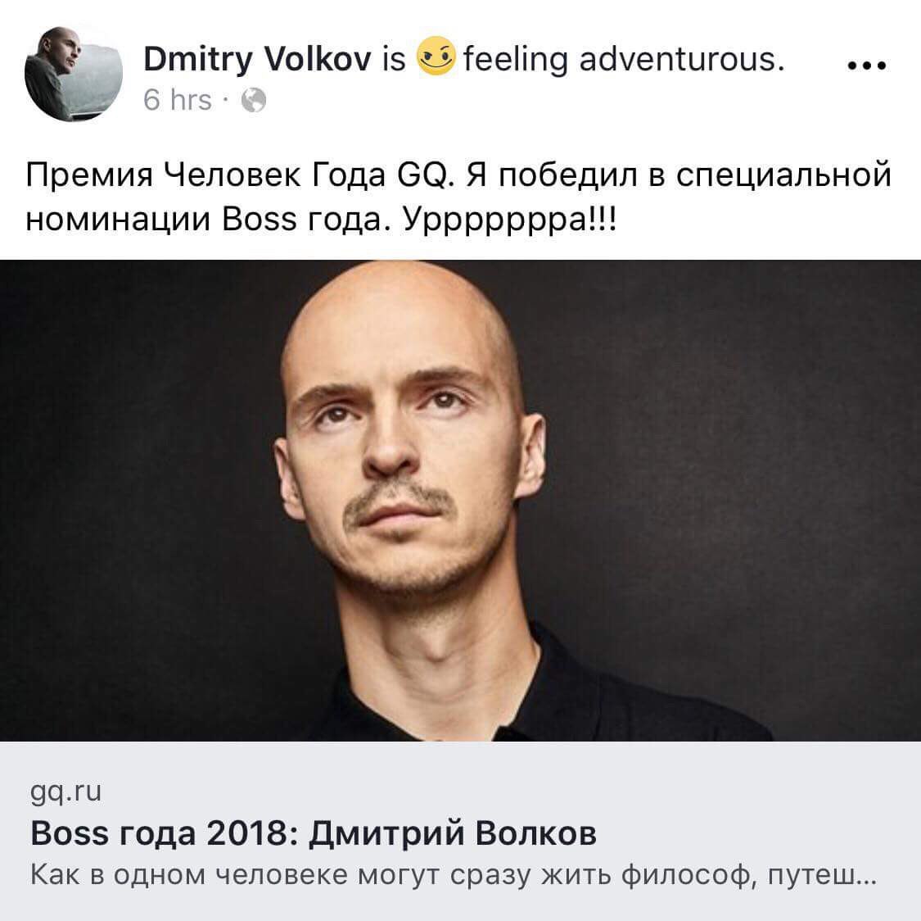Open Dmitry Volkov's round profile picture
This screenshot has height=921, width=921.
pyautogui.click(x=74, y=74)
